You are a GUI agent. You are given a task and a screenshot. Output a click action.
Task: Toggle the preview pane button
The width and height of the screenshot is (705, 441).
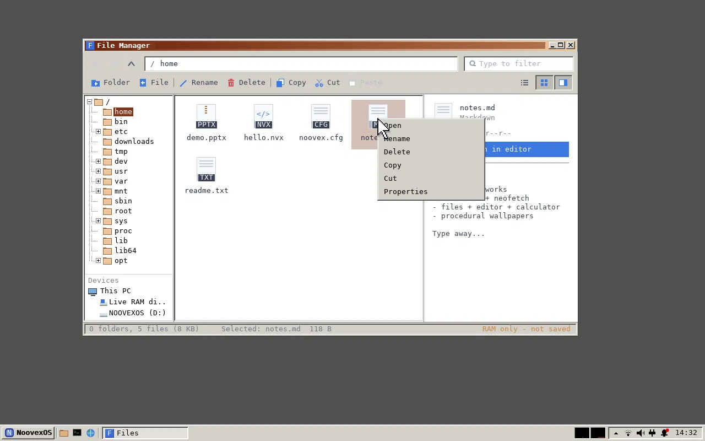(563, 83)
